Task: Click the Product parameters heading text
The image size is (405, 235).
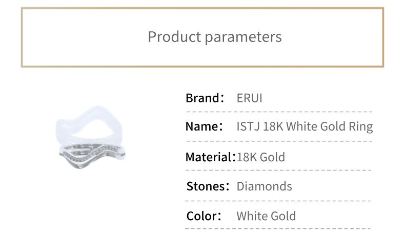Action: click(215, 37)
